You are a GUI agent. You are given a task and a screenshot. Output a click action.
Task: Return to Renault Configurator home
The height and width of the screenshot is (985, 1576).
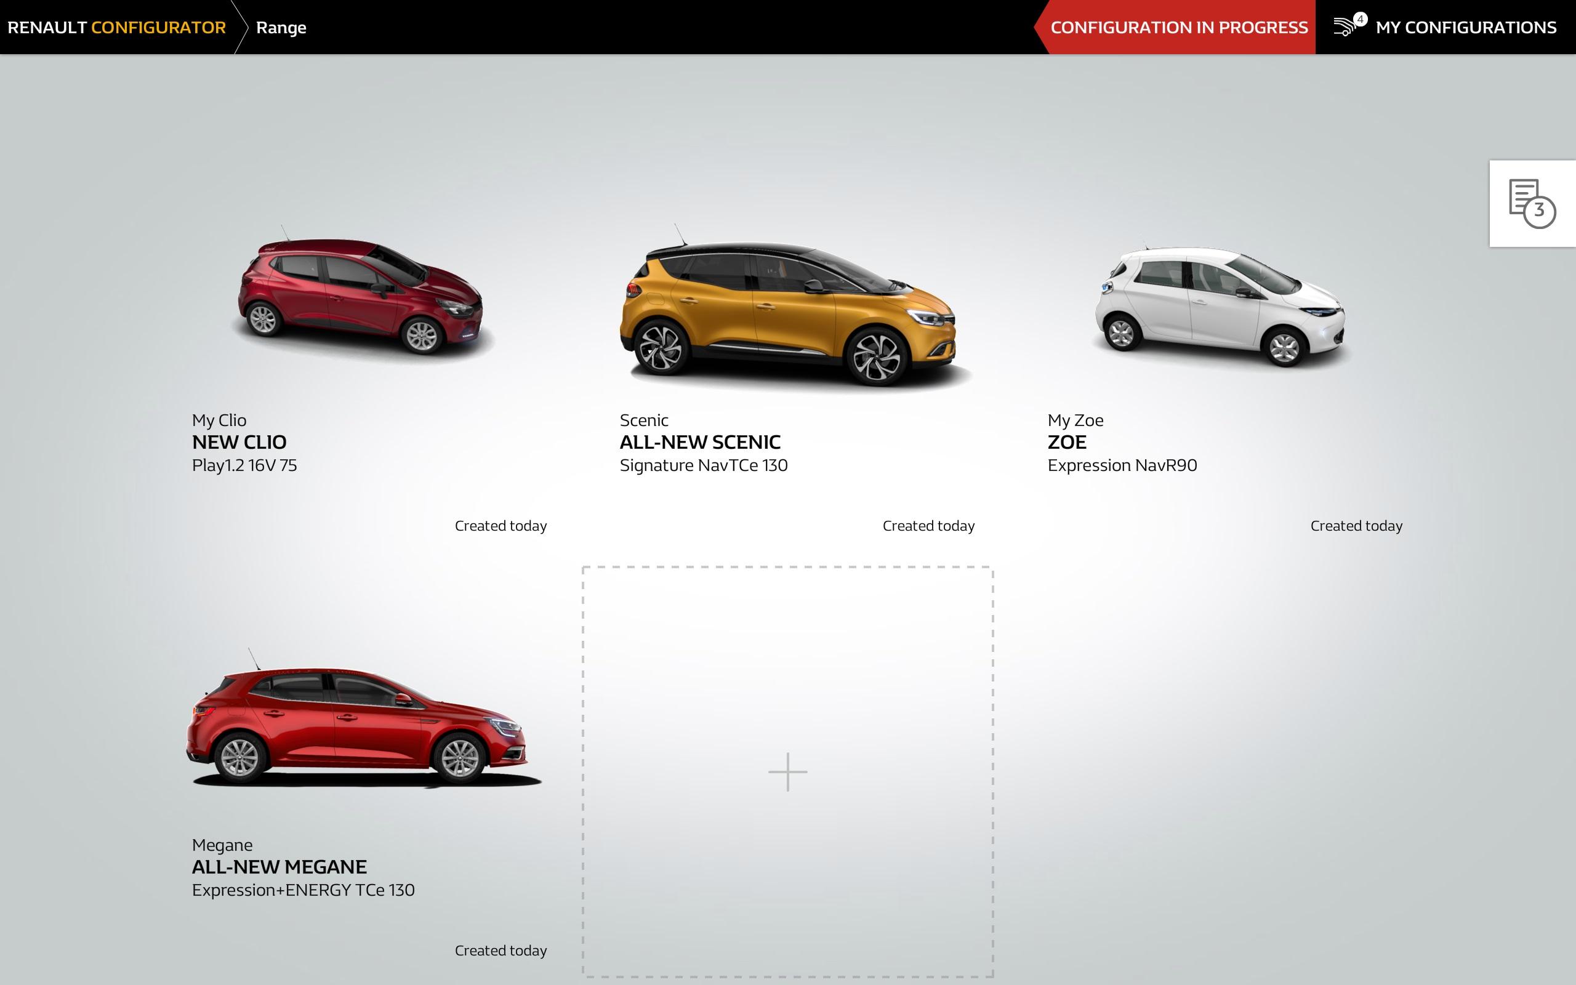tap(116, 27)
